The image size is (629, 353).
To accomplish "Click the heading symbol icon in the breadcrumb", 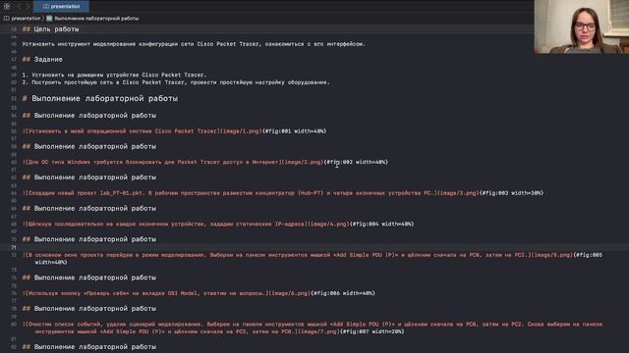I will pos(49,19).
